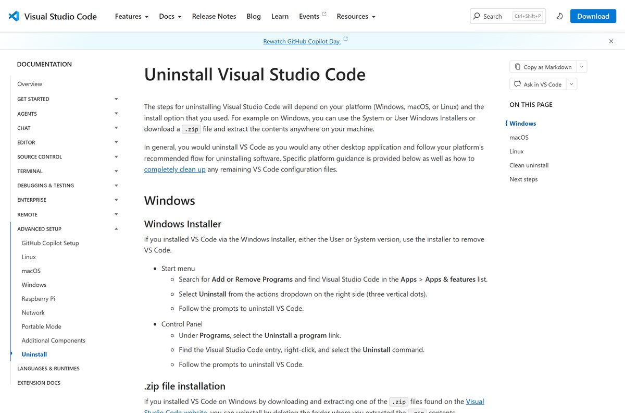Open the Copy as Markdown dropdown arrow

pyautogui.click(x=582, y=67)
